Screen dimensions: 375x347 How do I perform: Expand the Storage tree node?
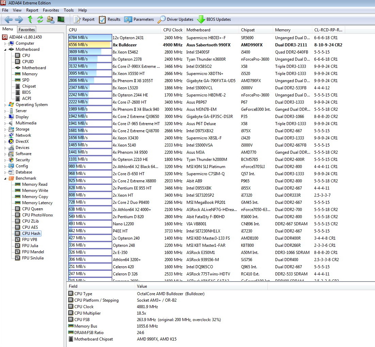click(5, 130)
